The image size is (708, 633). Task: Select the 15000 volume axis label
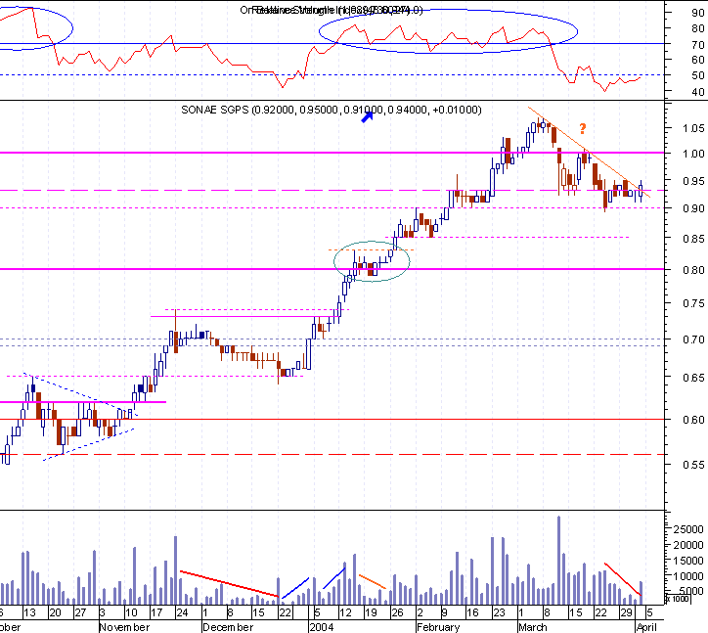[688, 561]
